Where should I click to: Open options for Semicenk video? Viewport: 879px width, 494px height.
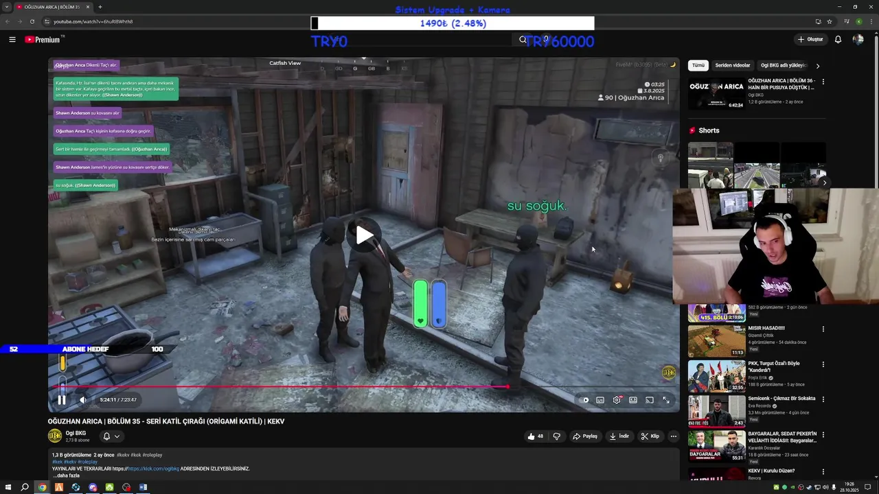(823, 399)
